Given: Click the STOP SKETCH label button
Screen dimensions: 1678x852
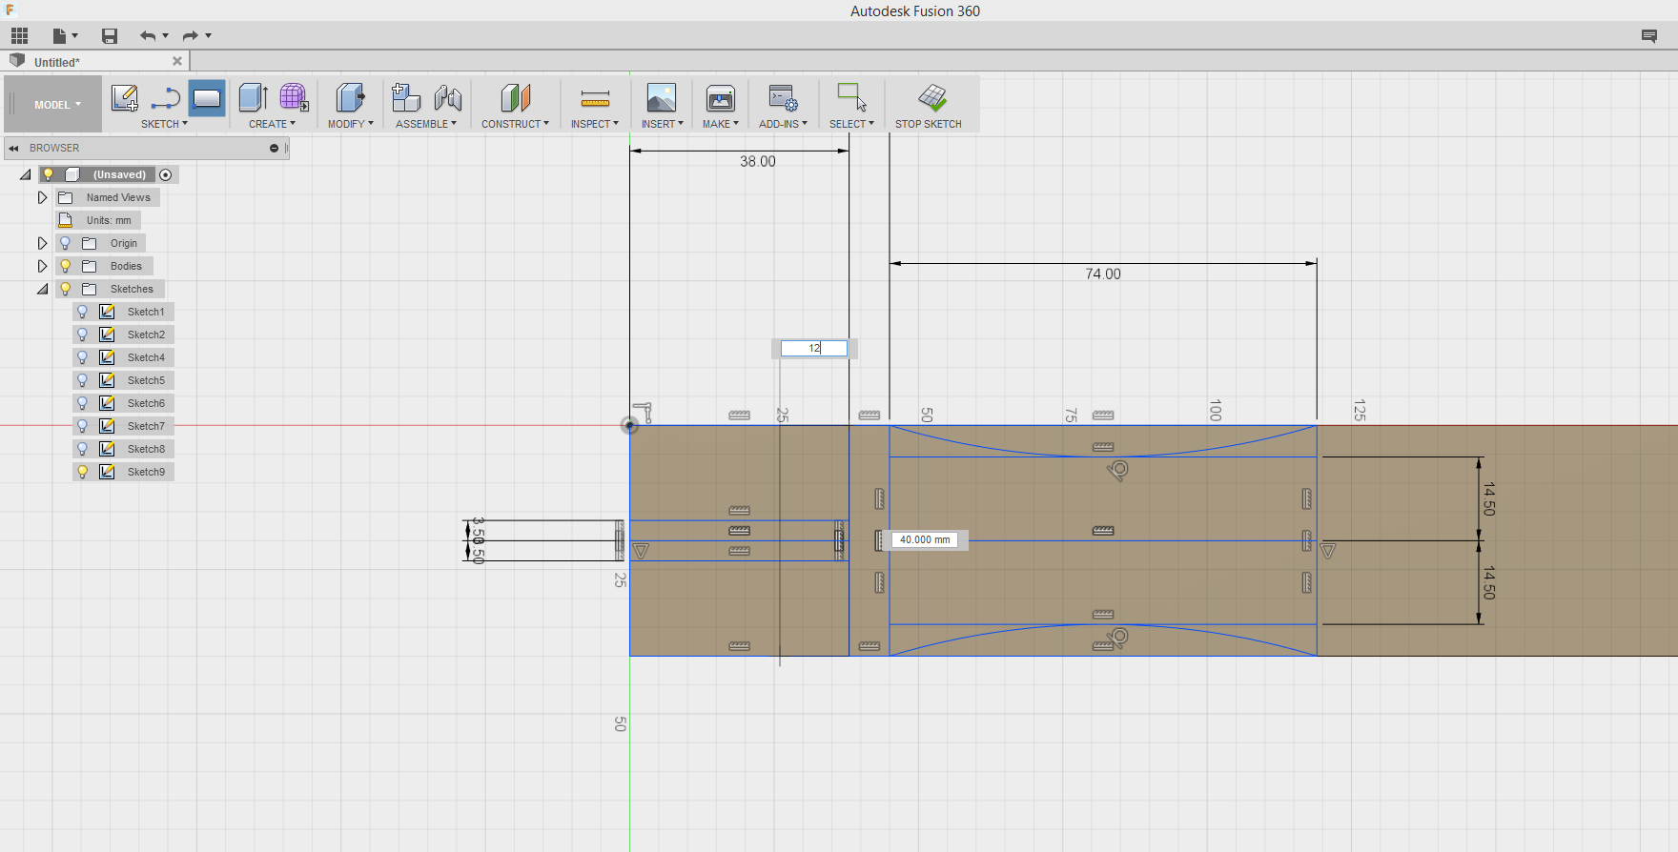Looking at the screenshot, I should (929, 124).
